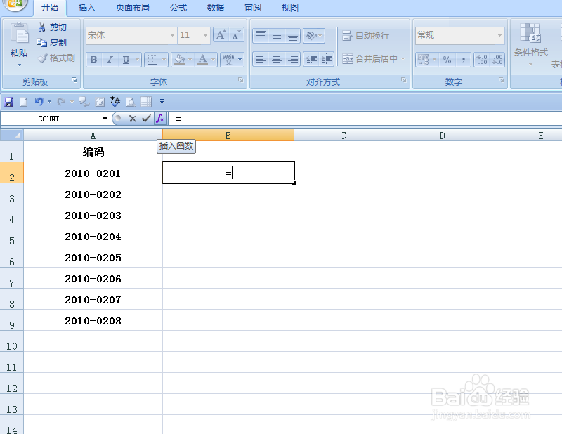Click Wrap Text (自动换行)
The image size is (562, 434).
(365, 36)
